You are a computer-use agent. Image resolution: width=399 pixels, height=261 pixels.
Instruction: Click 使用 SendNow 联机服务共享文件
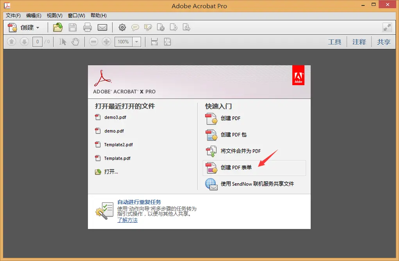click(x=249, y=184)
